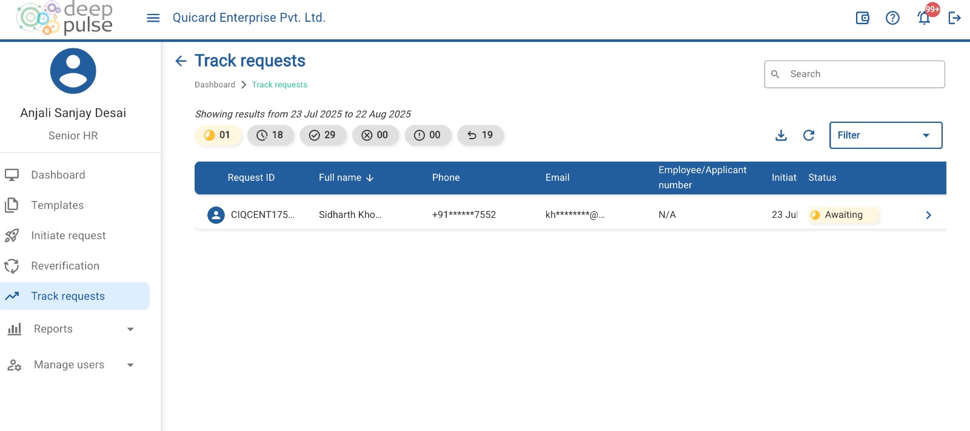Click the request ID CIQCENT175… cell
The image size is (970, 431).
point(263,215)
